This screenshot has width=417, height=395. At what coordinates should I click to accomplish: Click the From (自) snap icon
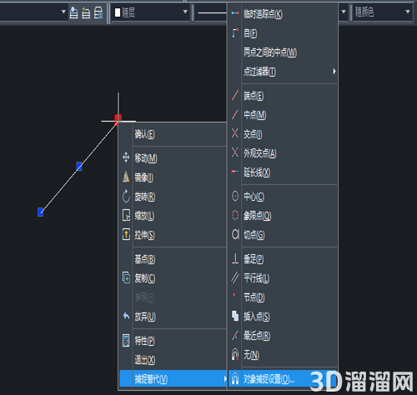coord(235,32)
